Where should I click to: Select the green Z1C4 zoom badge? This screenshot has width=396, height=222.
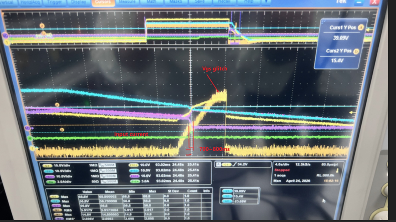(x=135, y=182)
